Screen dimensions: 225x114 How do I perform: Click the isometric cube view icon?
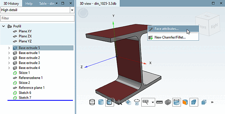tap(204, 102)
